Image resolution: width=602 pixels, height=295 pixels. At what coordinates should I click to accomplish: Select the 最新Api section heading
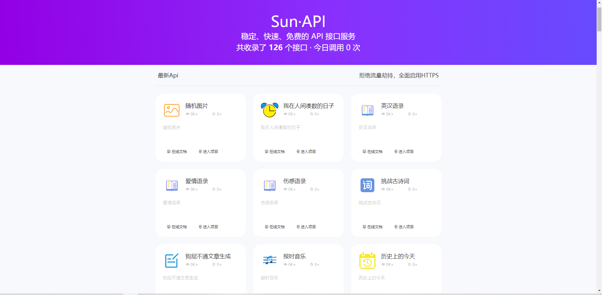coord(168,76)
